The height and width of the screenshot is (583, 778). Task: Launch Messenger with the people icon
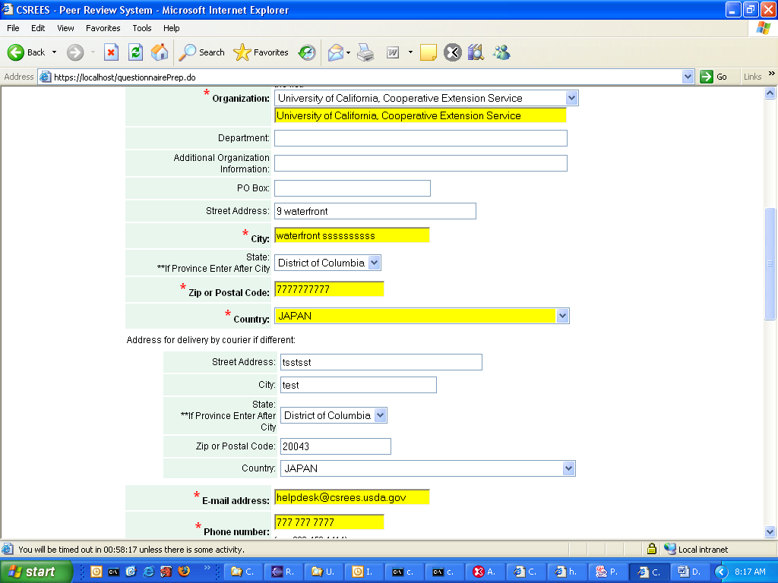(501, 52)
